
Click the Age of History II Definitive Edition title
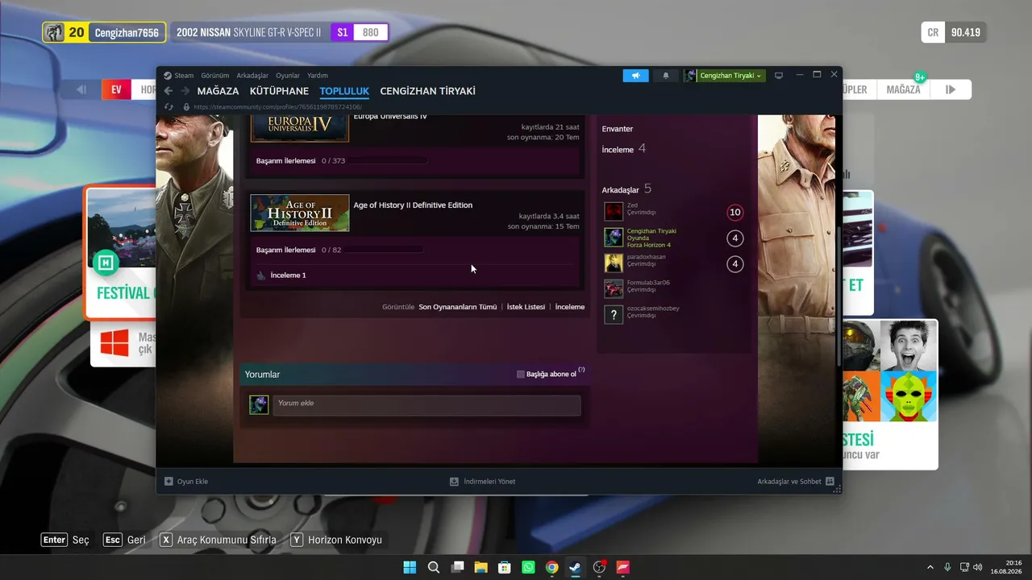(413, 205)
